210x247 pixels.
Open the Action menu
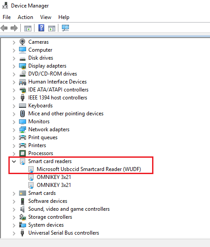tap(25, 17)
